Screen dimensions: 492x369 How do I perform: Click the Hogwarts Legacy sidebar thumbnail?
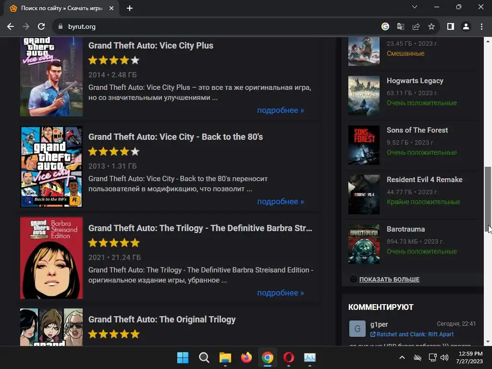coord(364,96)
